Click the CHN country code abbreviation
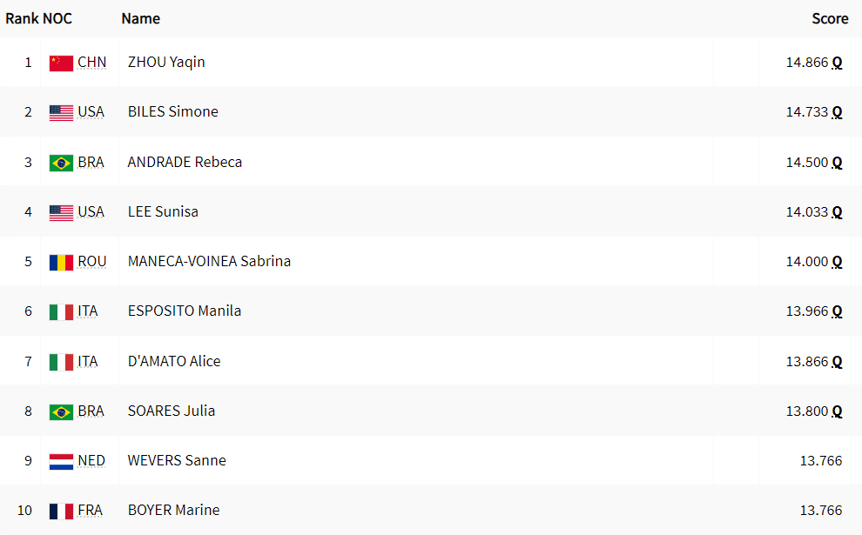The image size is (862, 535). [91, 63]
